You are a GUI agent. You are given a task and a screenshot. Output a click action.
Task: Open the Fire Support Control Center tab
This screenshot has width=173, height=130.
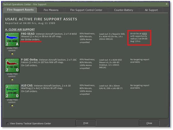pos(86,10)
